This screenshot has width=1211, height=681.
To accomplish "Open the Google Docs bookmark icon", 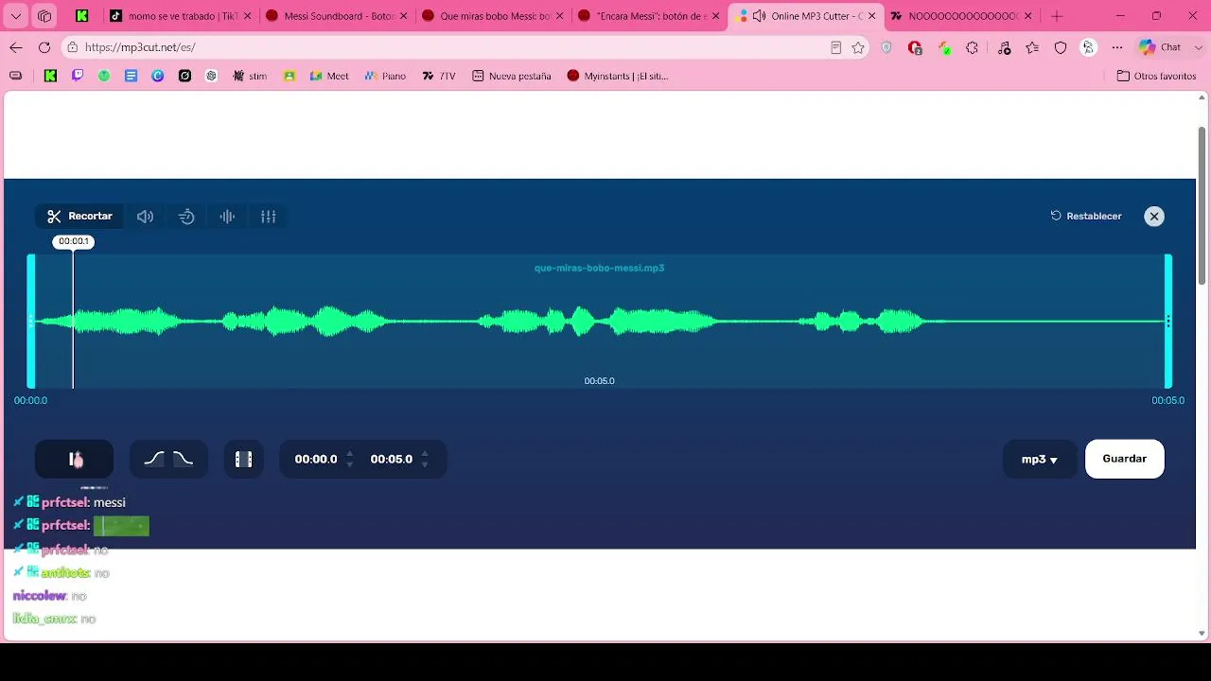I will (x=132, y=76).
